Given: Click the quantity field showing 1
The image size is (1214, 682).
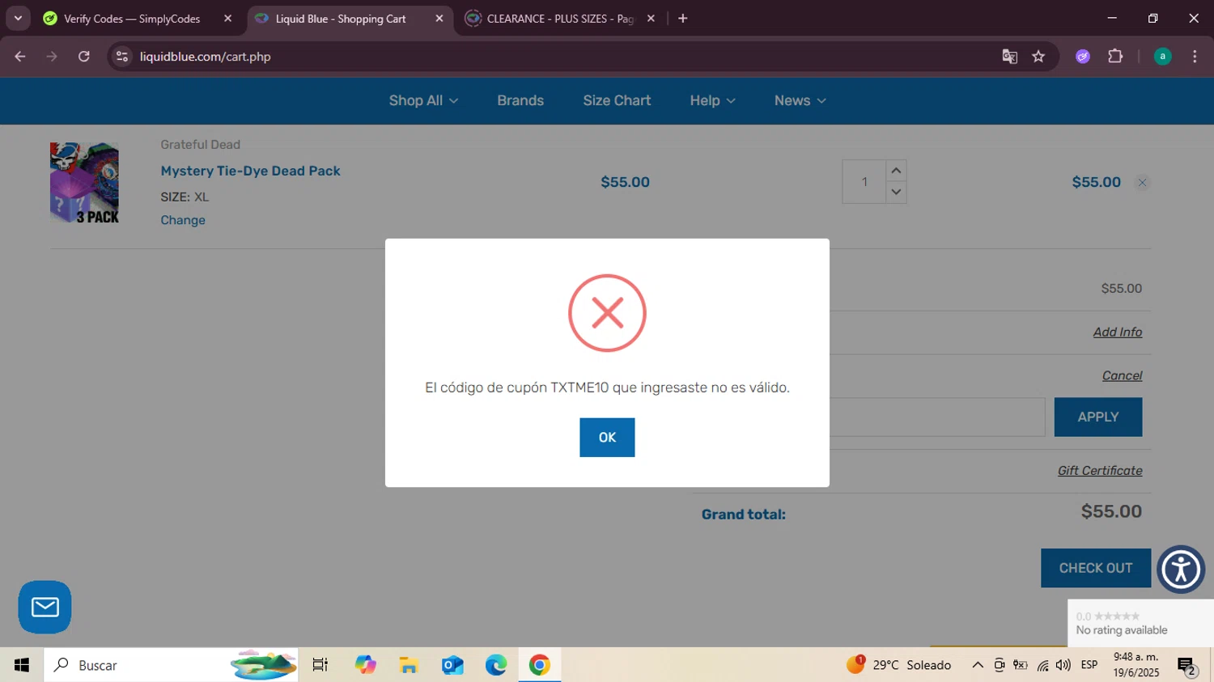Looking at the screenshot, I should (x=864, y=182).
